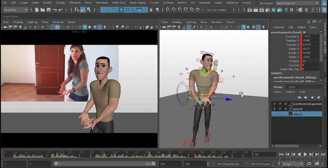
Task: Click the Redo arrow icon
Action: tap(61, 10)
